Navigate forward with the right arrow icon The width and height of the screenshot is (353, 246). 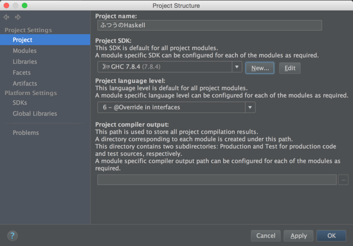click(x=18, y=17)
